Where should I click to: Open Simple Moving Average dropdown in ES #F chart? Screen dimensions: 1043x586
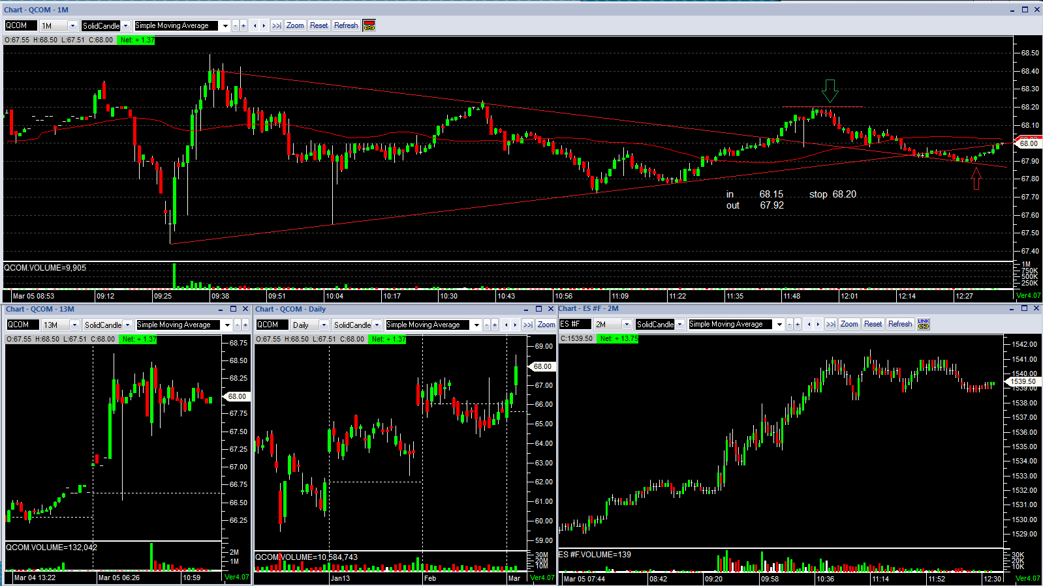click(x=779, y=324)
